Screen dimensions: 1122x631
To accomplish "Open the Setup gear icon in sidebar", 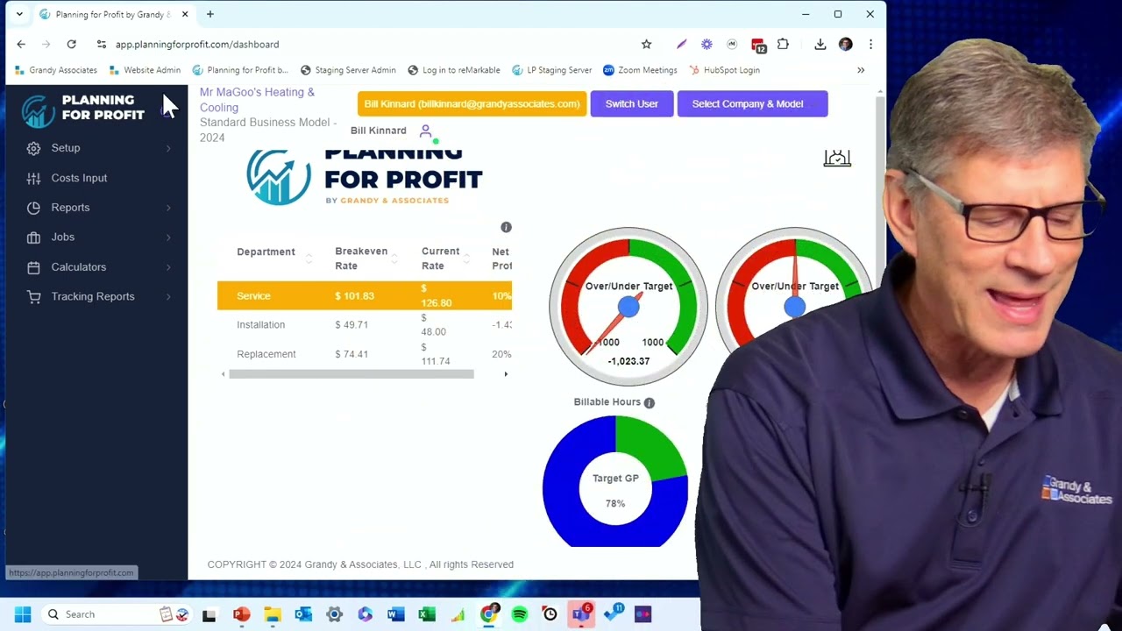I will (x=33, y=148).
